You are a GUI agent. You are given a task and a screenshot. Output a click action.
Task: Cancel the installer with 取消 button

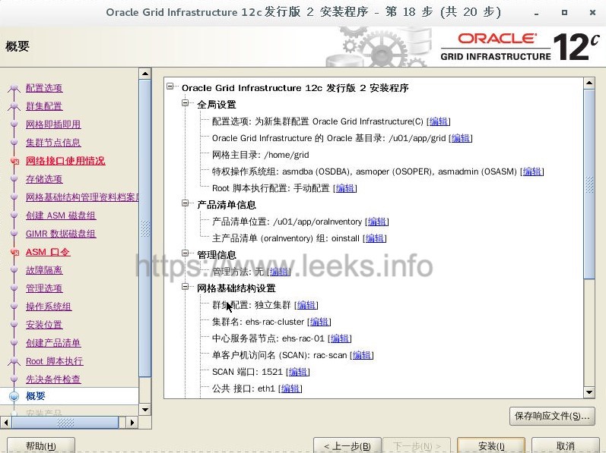point(566,445)
